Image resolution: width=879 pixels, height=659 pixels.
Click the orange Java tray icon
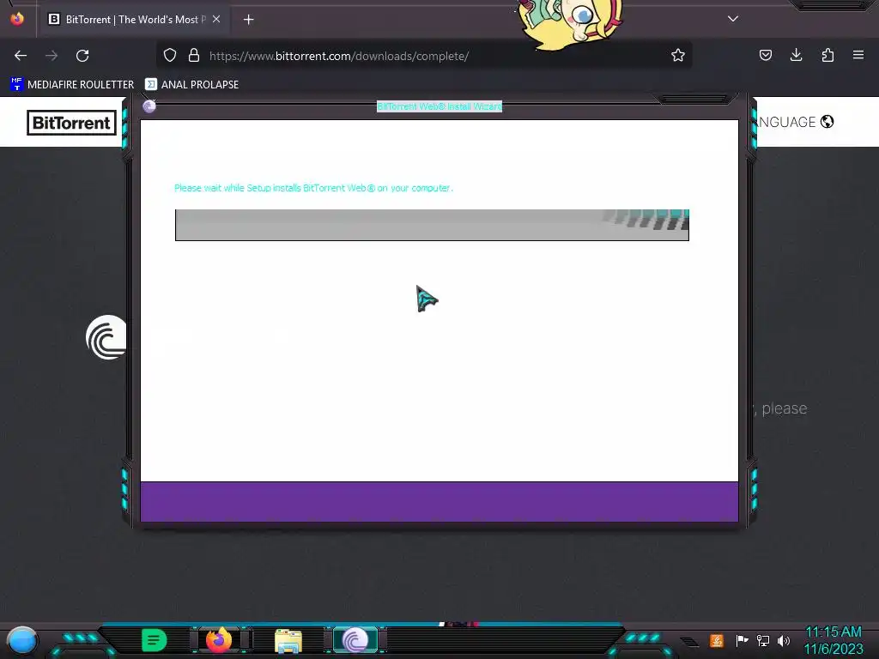[717, 640]
